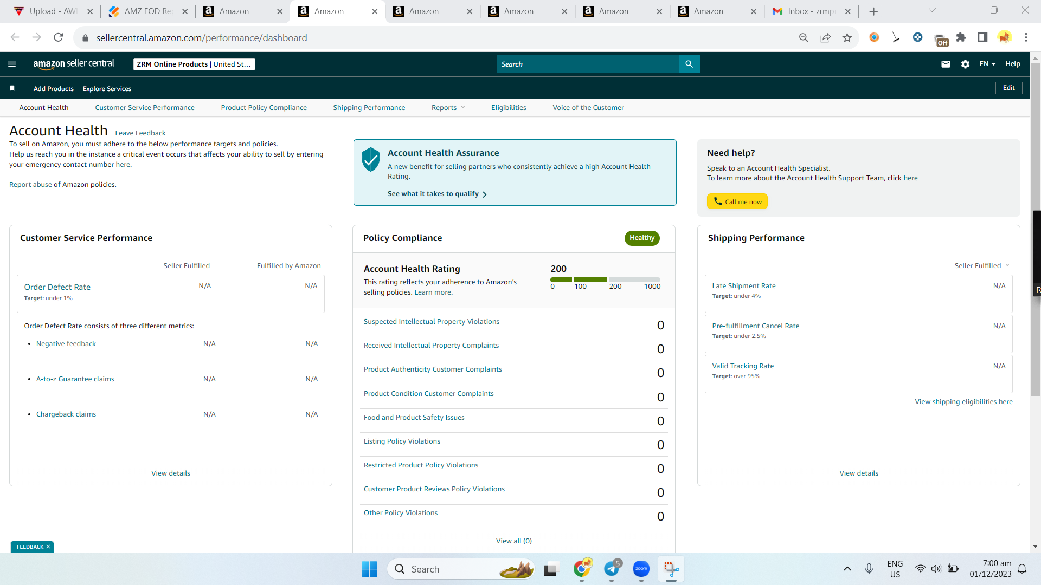This screenshot has height=585, width=1041.
Task: Bookmark this page with the star
Action: point(847,37)
